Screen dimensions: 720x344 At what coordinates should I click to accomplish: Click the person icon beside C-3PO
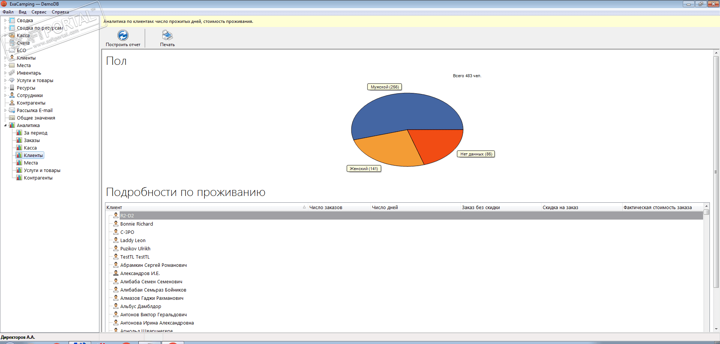(x=116, y=232)
